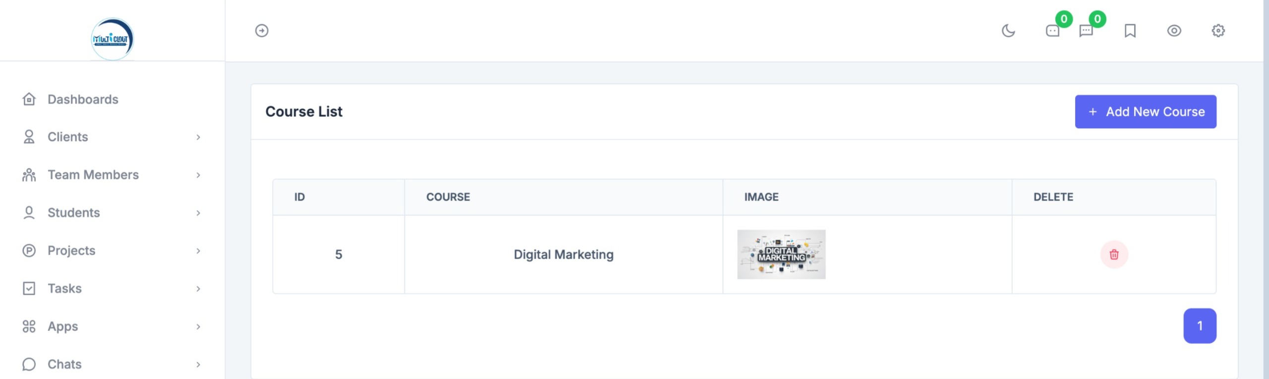
Task: Delete the Digital Marketing course via trash icon
Action: 1114,255
